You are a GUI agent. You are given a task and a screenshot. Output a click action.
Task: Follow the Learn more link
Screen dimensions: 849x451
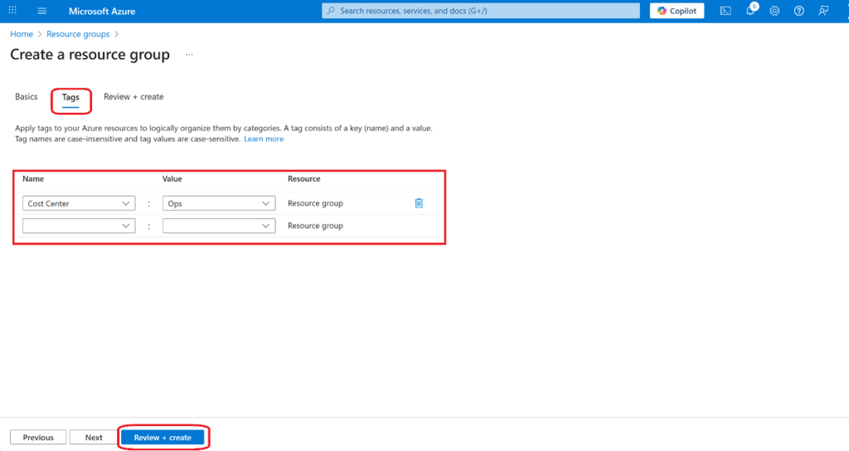(264, 139)
